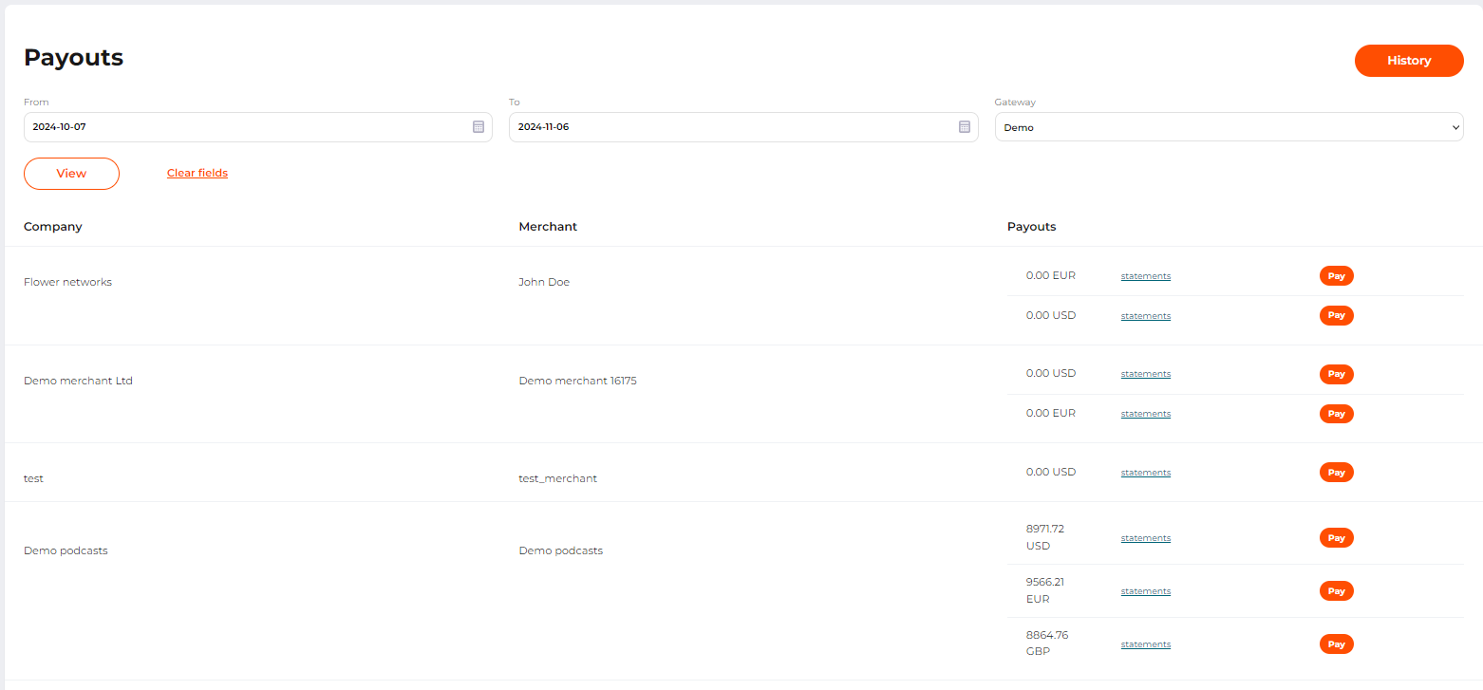Open statements for Flower networks USD
The height and width of the screenshot is (690, 1483).
pos(1145,316)
